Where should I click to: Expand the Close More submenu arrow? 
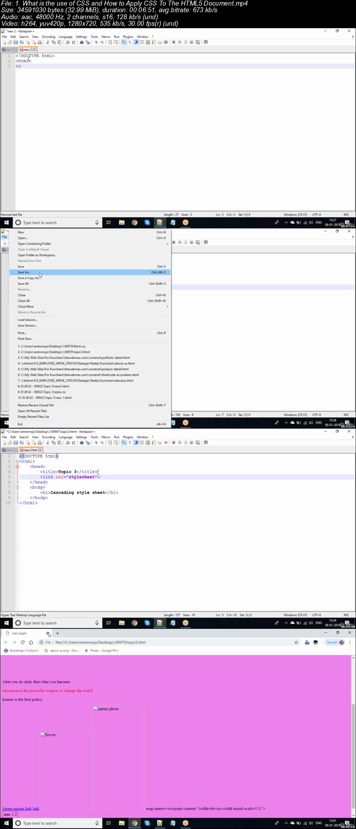coord(167,306)
